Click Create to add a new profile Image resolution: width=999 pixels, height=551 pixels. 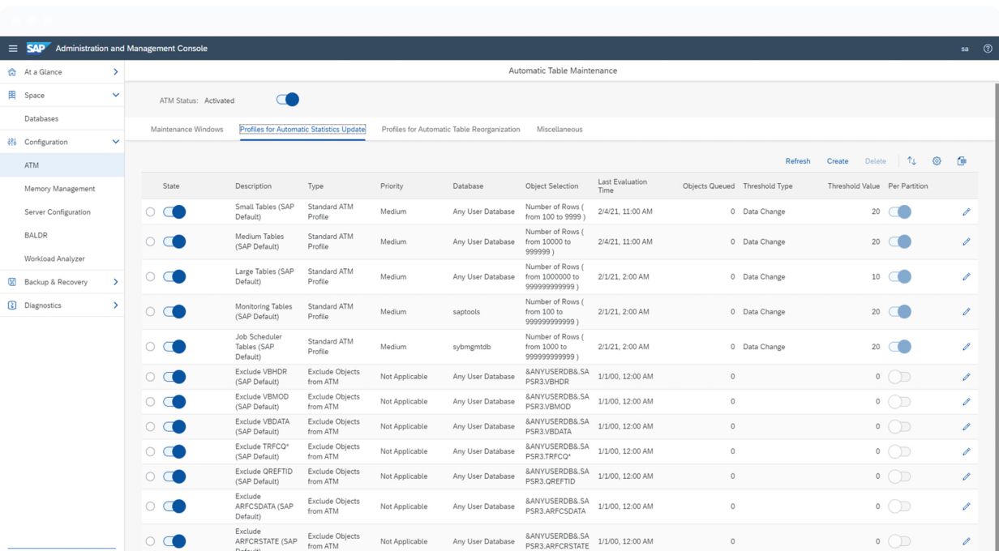click(837, 161)
